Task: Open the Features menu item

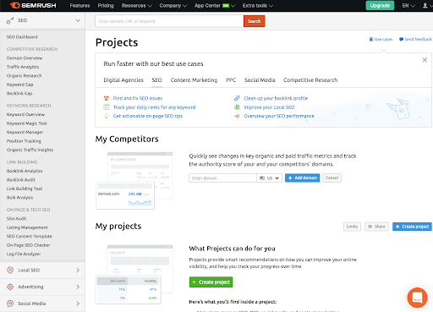Action: click(79, 6)
